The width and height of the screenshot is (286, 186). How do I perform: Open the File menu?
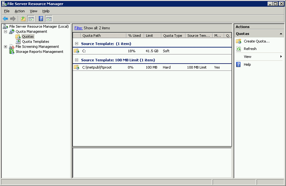coord(7,11)
